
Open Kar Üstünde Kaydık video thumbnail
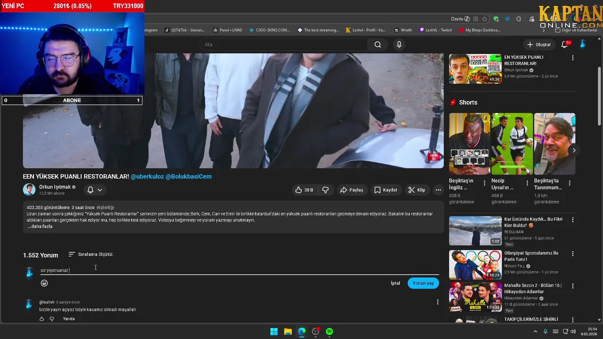tap(475, 231)
